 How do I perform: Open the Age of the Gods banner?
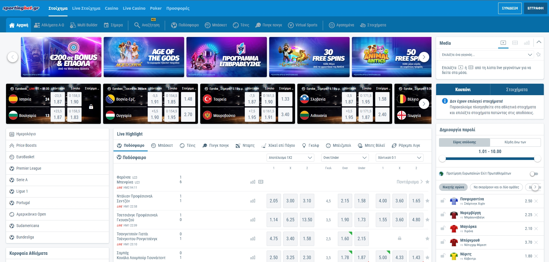(144, 57)
